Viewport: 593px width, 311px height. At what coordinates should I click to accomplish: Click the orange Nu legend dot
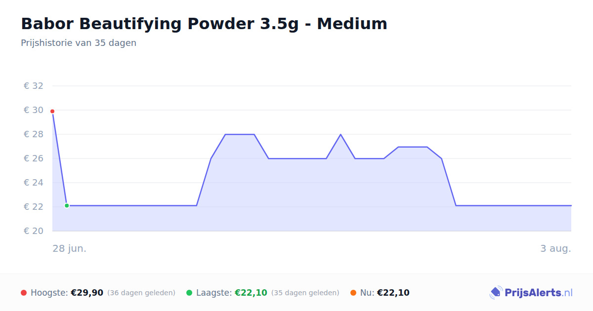353,293
